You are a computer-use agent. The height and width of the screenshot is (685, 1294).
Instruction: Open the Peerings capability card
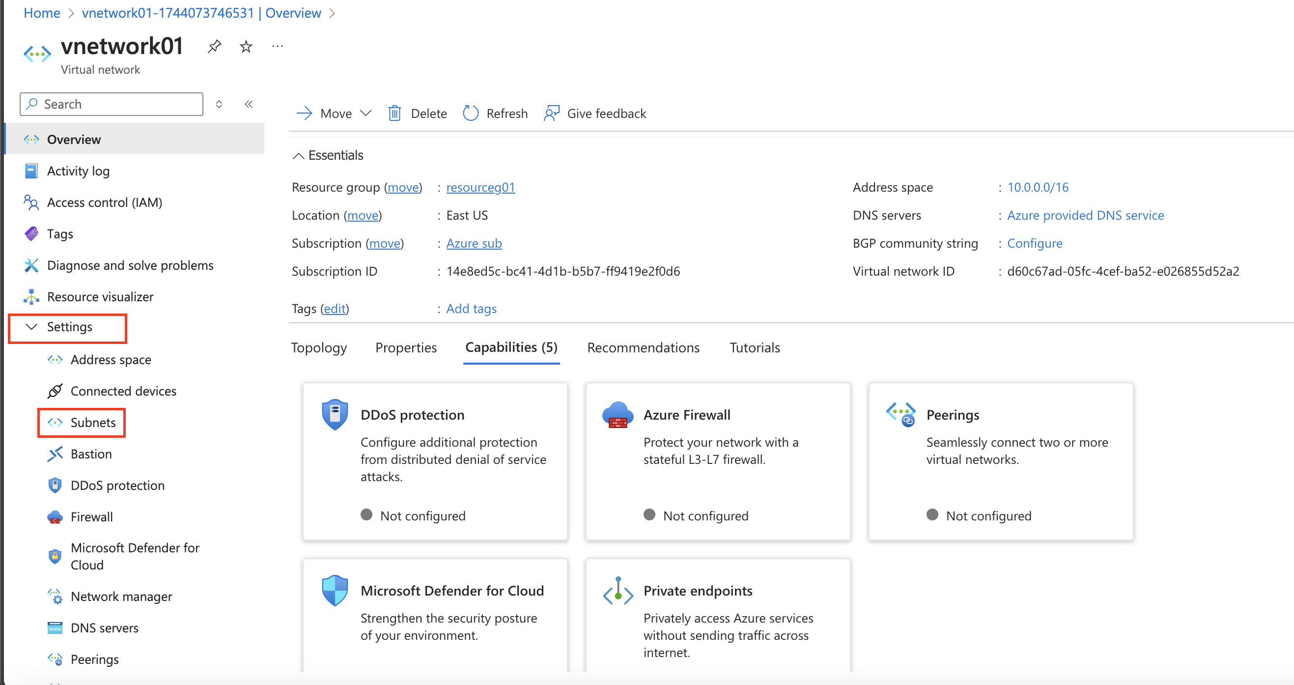[1001, 461]
